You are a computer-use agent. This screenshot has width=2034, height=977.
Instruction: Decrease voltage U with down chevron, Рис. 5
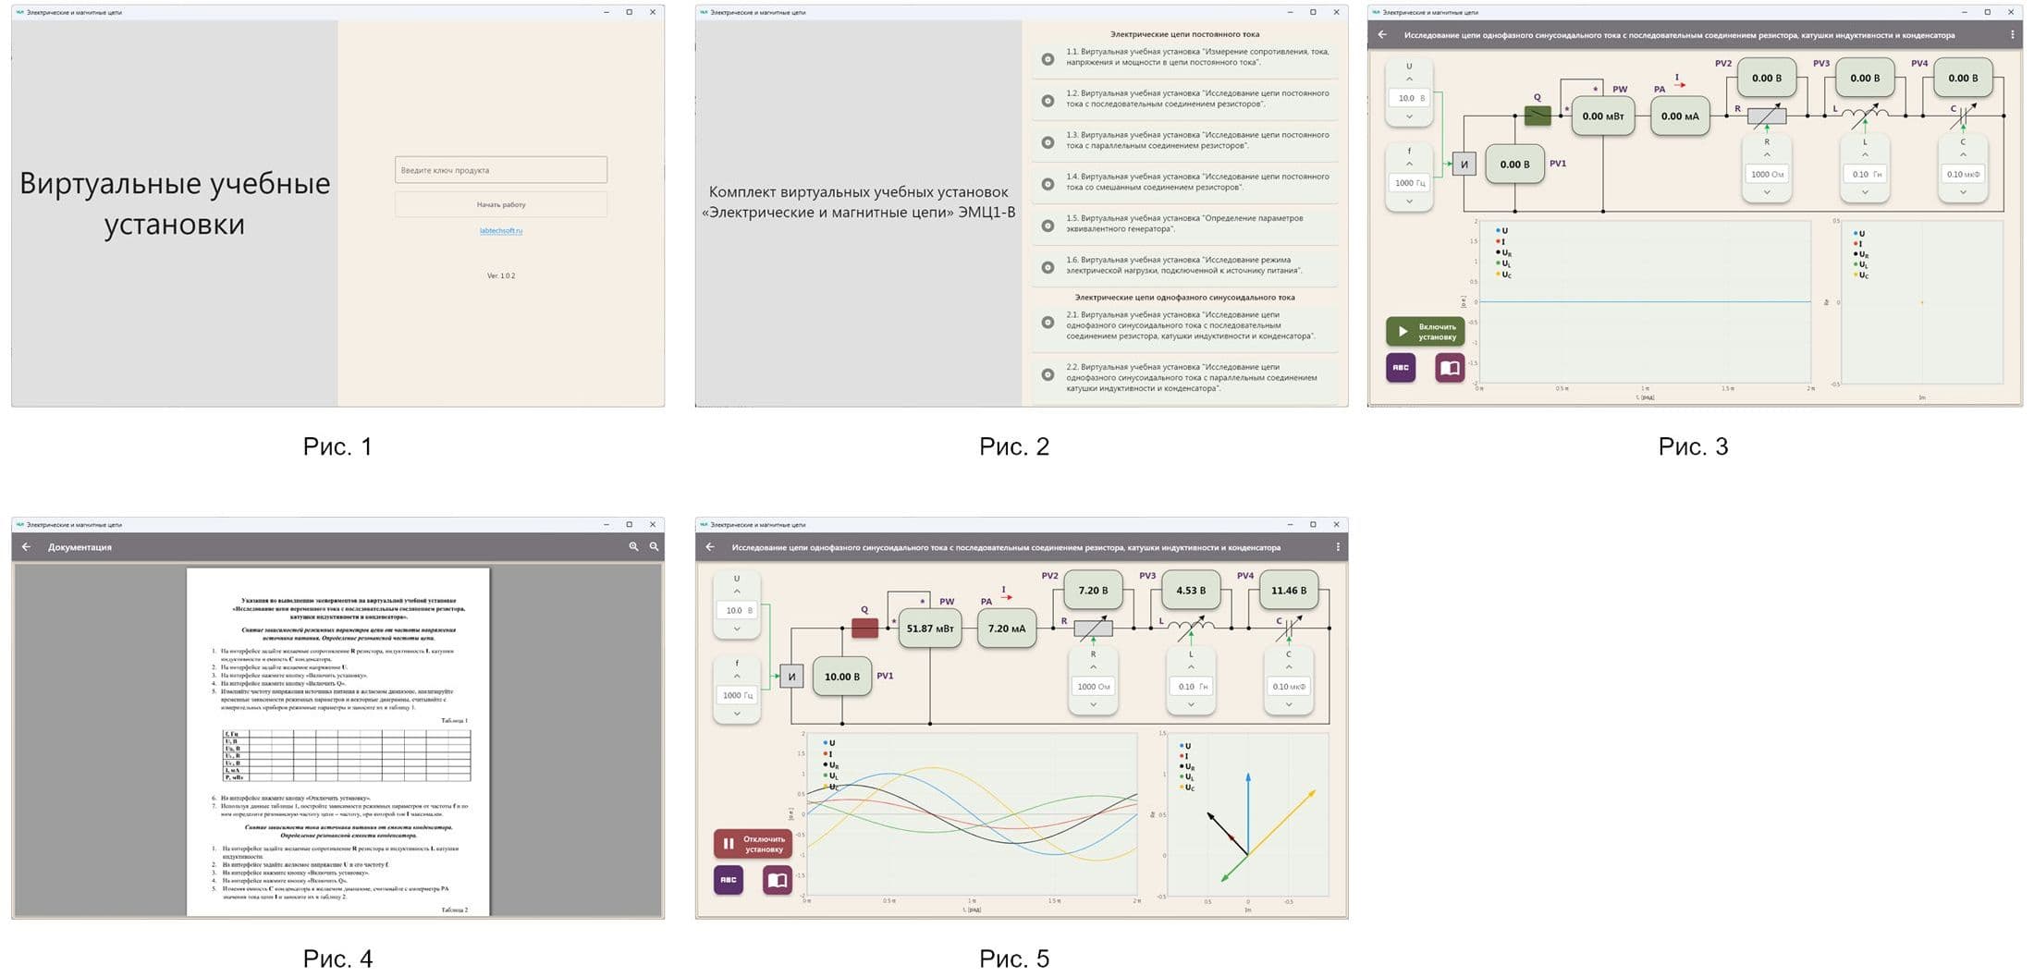[737, 629]
